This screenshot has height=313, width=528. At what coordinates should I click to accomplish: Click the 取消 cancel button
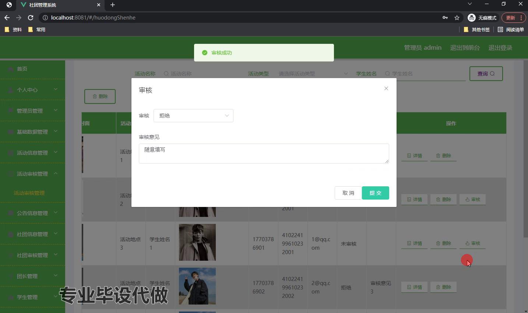coord(348,193)
